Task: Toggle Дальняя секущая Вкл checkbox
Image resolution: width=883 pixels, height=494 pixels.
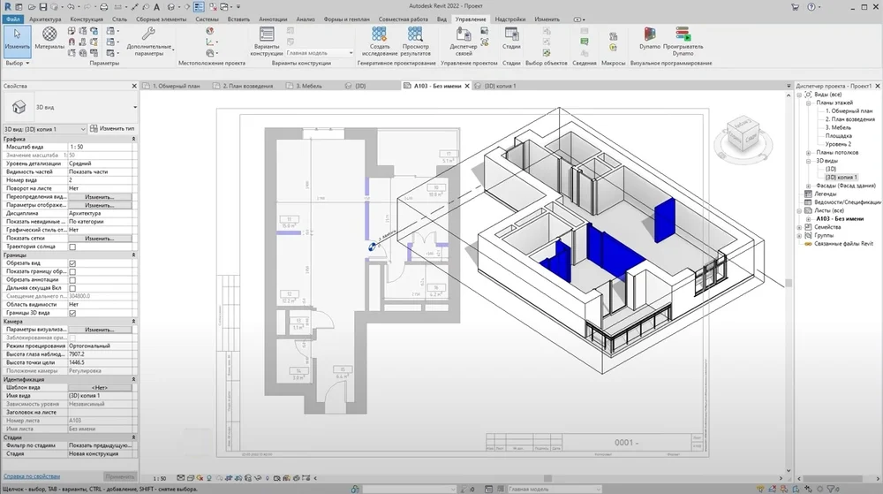Action: coord(72,288)
